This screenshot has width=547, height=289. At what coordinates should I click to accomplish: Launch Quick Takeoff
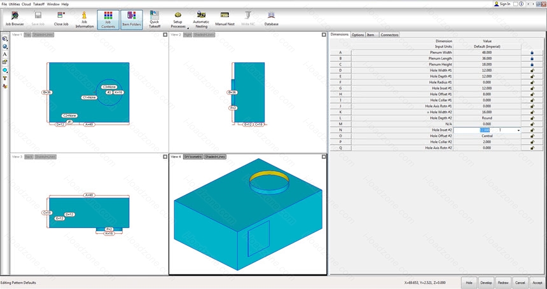coord(154,20)
